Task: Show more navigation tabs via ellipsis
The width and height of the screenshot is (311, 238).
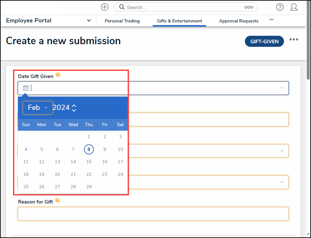Action: (x=271, y=20)
